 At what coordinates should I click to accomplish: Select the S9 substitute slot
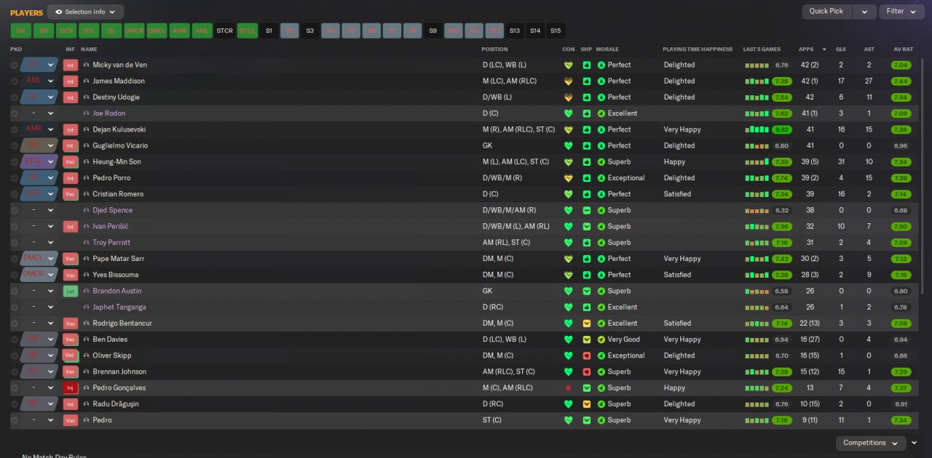[433, 31]
